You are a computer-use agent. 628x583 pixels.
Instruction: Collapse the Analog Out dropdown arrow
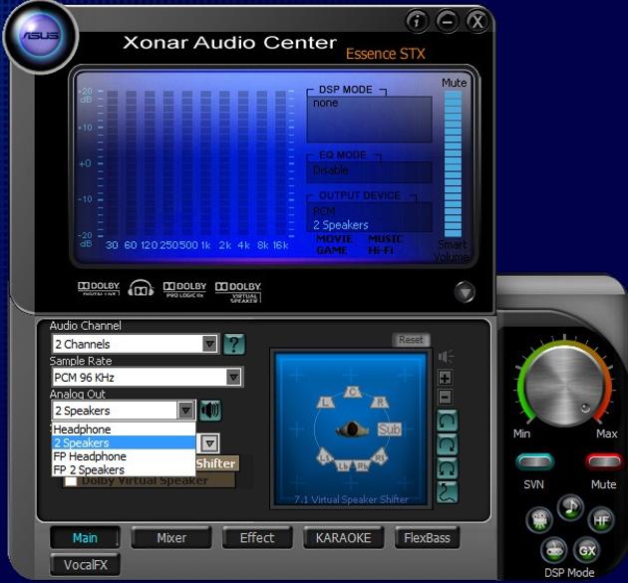tap(185, 410)
